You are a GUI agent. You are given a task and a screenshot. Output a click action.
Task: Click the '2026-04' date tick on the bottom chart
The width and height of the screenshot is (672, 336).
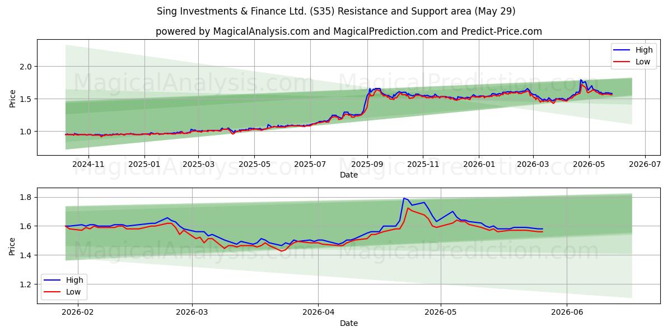click(318, 313)
